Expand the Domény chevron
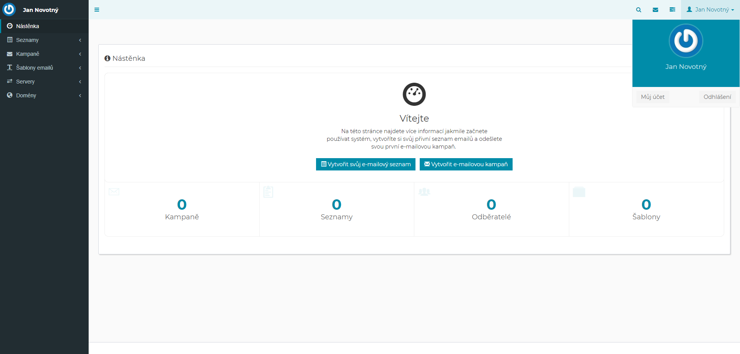This screenshot has width=740, height=354. pyautogui.click(x=80, y=95)
